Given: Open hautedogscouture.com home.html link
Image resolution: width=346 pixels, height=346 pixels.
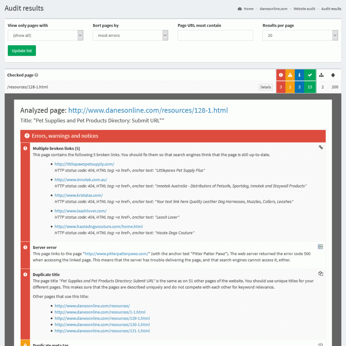Looking at the screenshot, I should pos(99,226).
